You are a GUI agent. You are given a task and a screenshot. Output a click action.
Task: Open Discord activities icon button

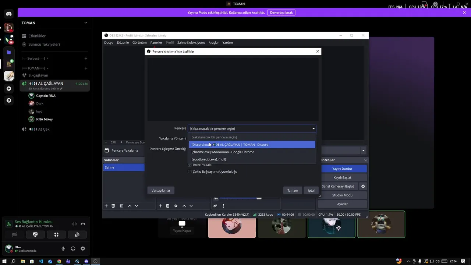click(x=56, y=234)
